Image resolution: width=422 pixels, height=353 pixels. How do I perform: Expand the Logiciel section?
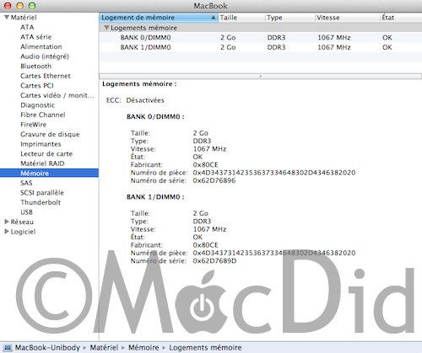click(x=7, y=232)
